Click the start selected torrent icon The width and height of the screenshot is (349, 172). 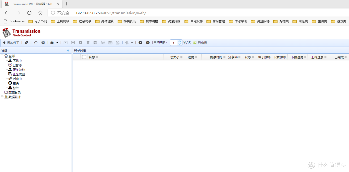[65, 43]
